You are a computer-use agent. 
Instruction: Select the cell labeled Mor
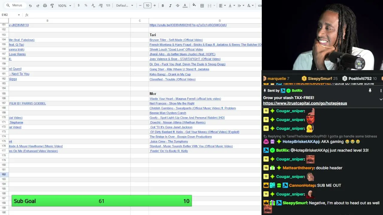point(153,94)
